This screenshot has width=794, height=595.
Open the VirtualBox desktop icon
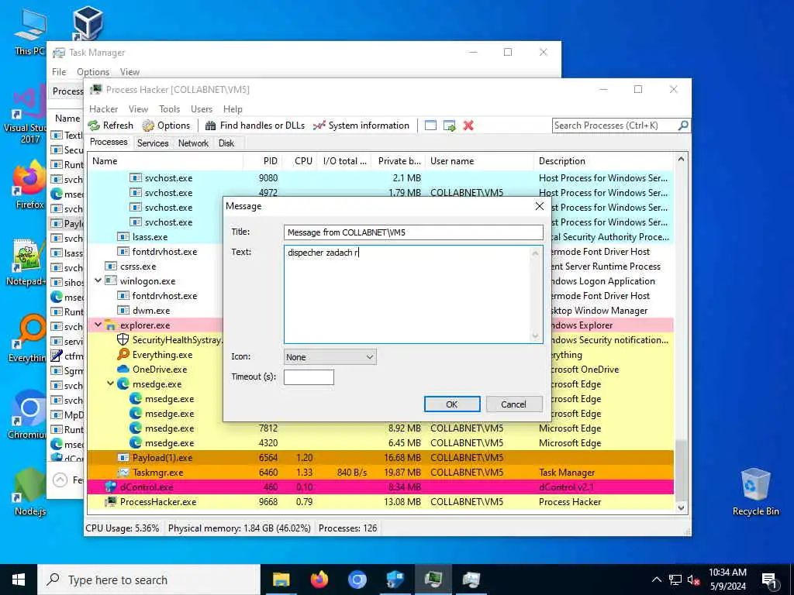88,22
